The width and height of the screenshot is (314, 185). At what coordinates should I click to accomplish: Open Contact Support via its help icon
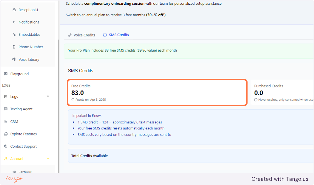(6, 146)
